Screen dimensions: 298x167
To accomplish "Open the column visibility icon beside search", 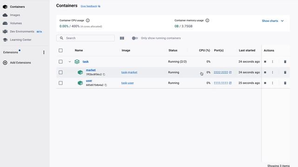I will pyautogui.click(x=122, y=38).
